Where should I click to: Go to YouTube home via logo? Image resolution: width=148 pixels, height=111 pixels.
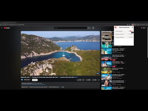(x=7, y=28)
